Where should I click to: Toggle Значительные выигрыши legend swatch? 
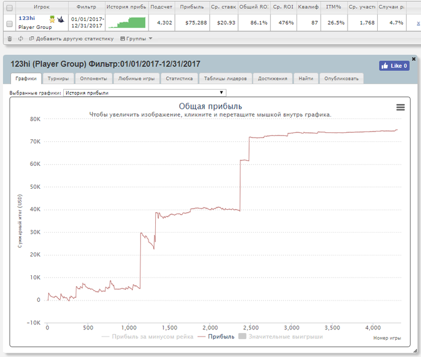pyautogui.click(x=242, y=337)
